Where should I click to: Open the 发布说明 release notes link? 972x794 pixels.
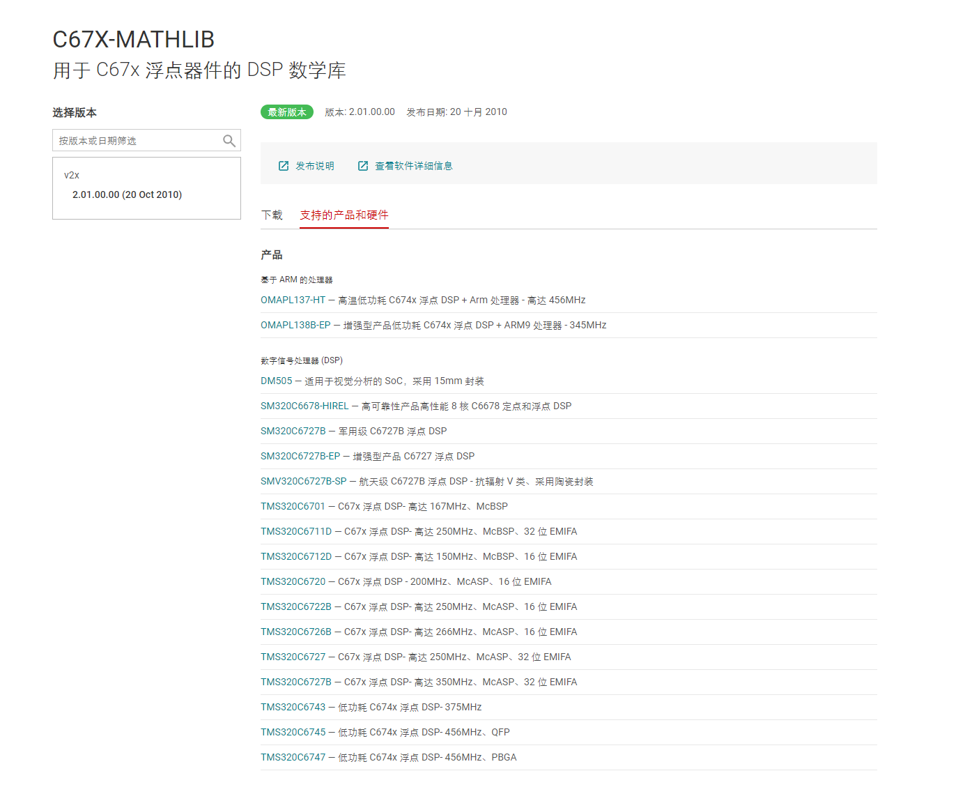(315, 166)
